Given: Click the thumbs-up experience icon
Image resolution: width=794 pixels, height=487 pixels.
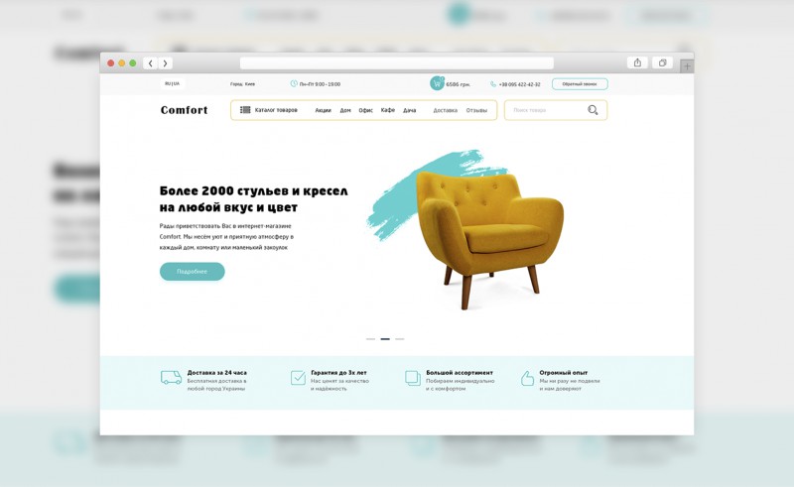Looking at the screenshot, I should [x=527, y=378].
